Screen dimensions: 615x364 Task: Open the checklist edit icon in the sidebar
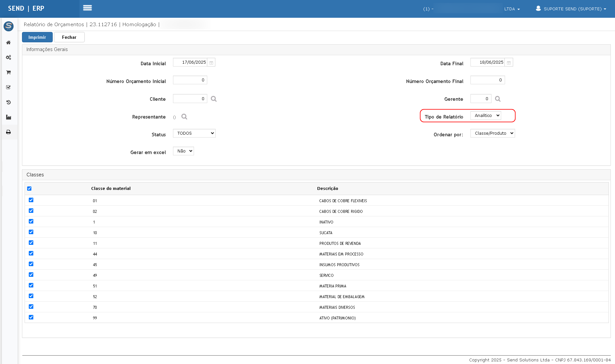[x=8, y=87]
